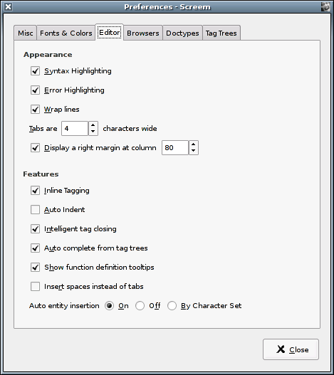Disable Inline Tagging
This screenshot has height=375, width=334.
click(35, 191)
